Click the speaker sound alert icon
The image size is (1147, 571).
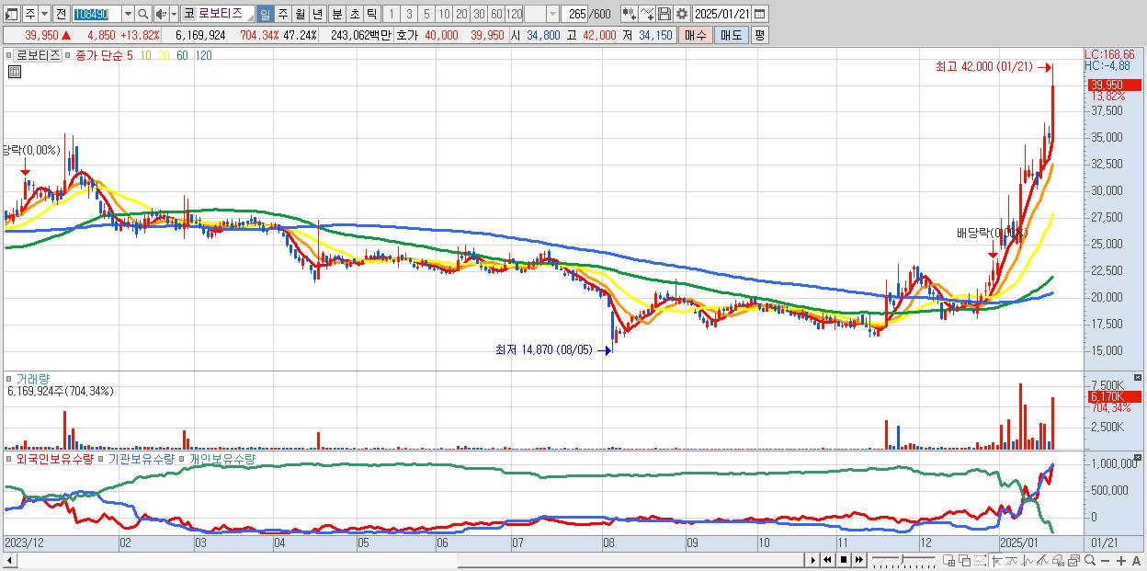point(160,14)
